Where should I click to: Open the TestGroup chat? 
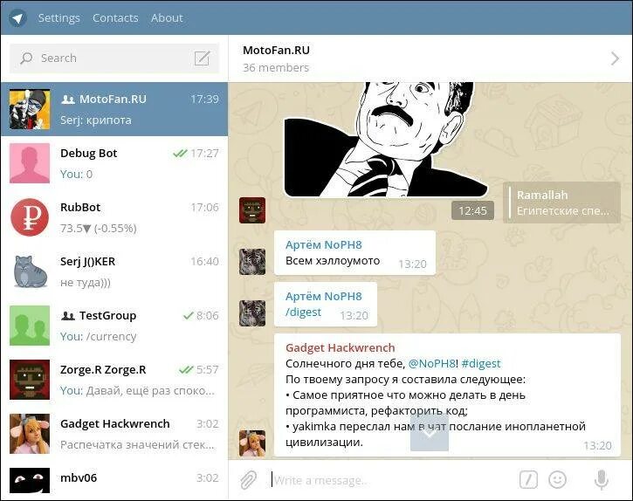(x=114, y=326)
